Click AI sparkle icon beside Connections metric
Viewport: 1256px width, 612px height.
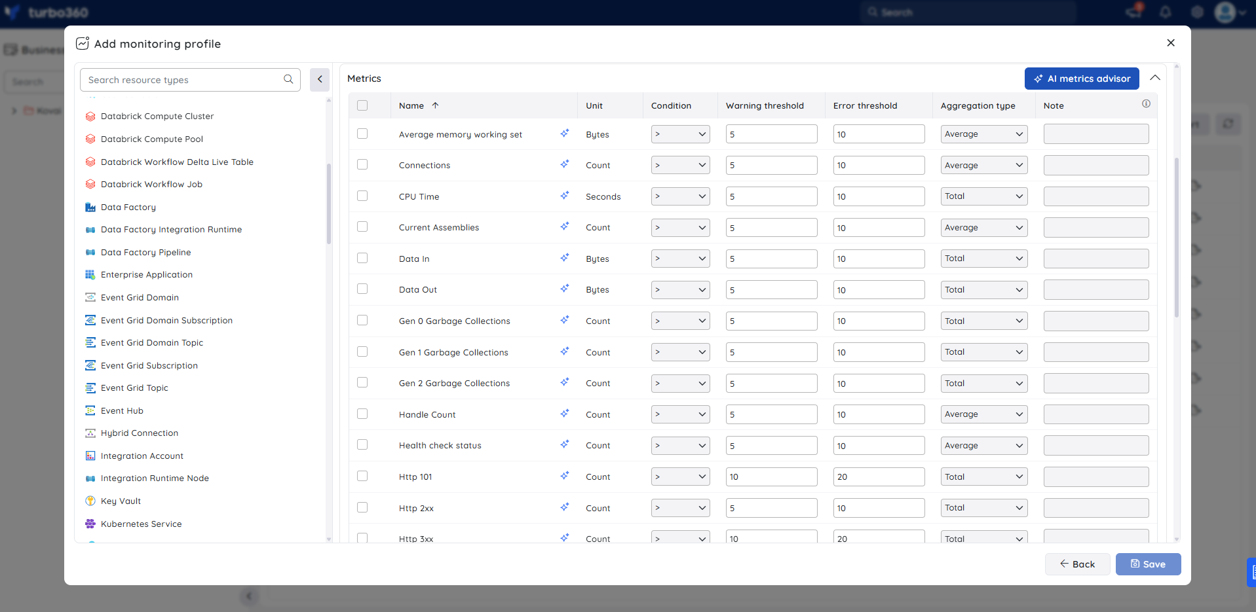[564, 164]
